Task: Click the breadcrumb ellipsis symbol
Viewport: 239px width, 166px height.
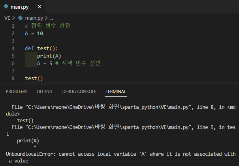Action: pos(51,19)
